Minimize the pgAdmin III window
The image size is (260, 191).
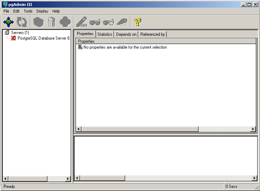(243, 5)
